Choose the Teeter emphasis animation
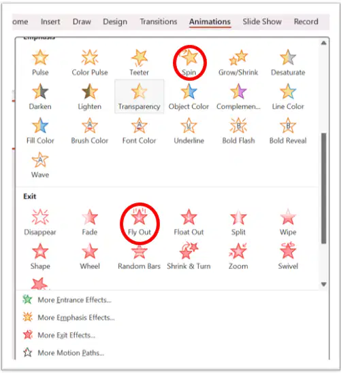 click(x=139, y=63)
